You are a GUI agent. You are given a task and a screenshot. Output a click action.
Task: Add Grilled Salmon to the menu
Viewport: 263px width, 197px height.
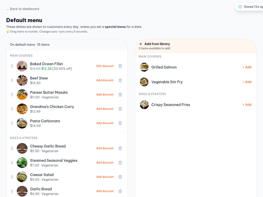247,67
